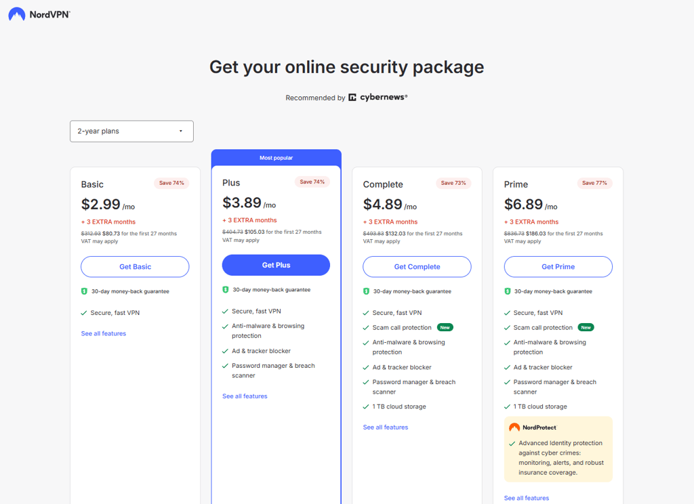The height and width of the screenshot is (504, 694).
Task: Click the Save 73% badge on Complete
Action: (453, 183)
